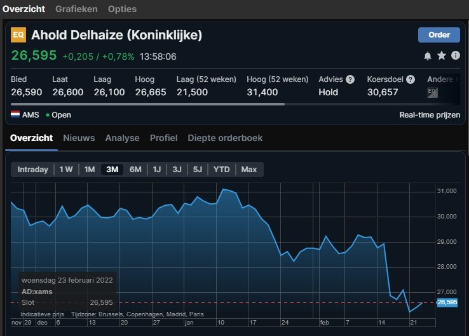Click the Koersdoel help question mark
Image resolution: width=469 pixels, height=336 pixels.
pos(411,79)
